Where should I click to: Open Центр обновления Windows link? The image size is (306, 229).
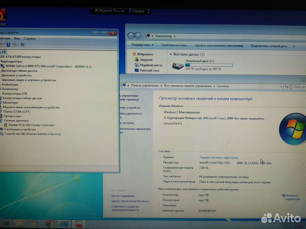pos(130,201)
